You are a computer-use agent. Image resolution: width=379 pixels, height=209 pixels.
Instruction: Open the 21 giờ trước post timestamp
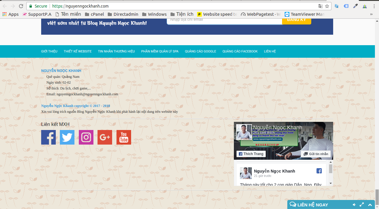coord(263,176)
